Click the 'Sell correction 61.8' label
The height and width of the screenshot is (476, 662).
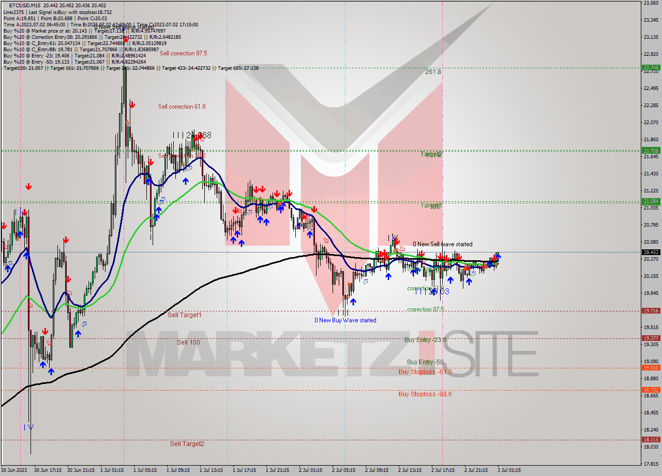tap(182, 107)
